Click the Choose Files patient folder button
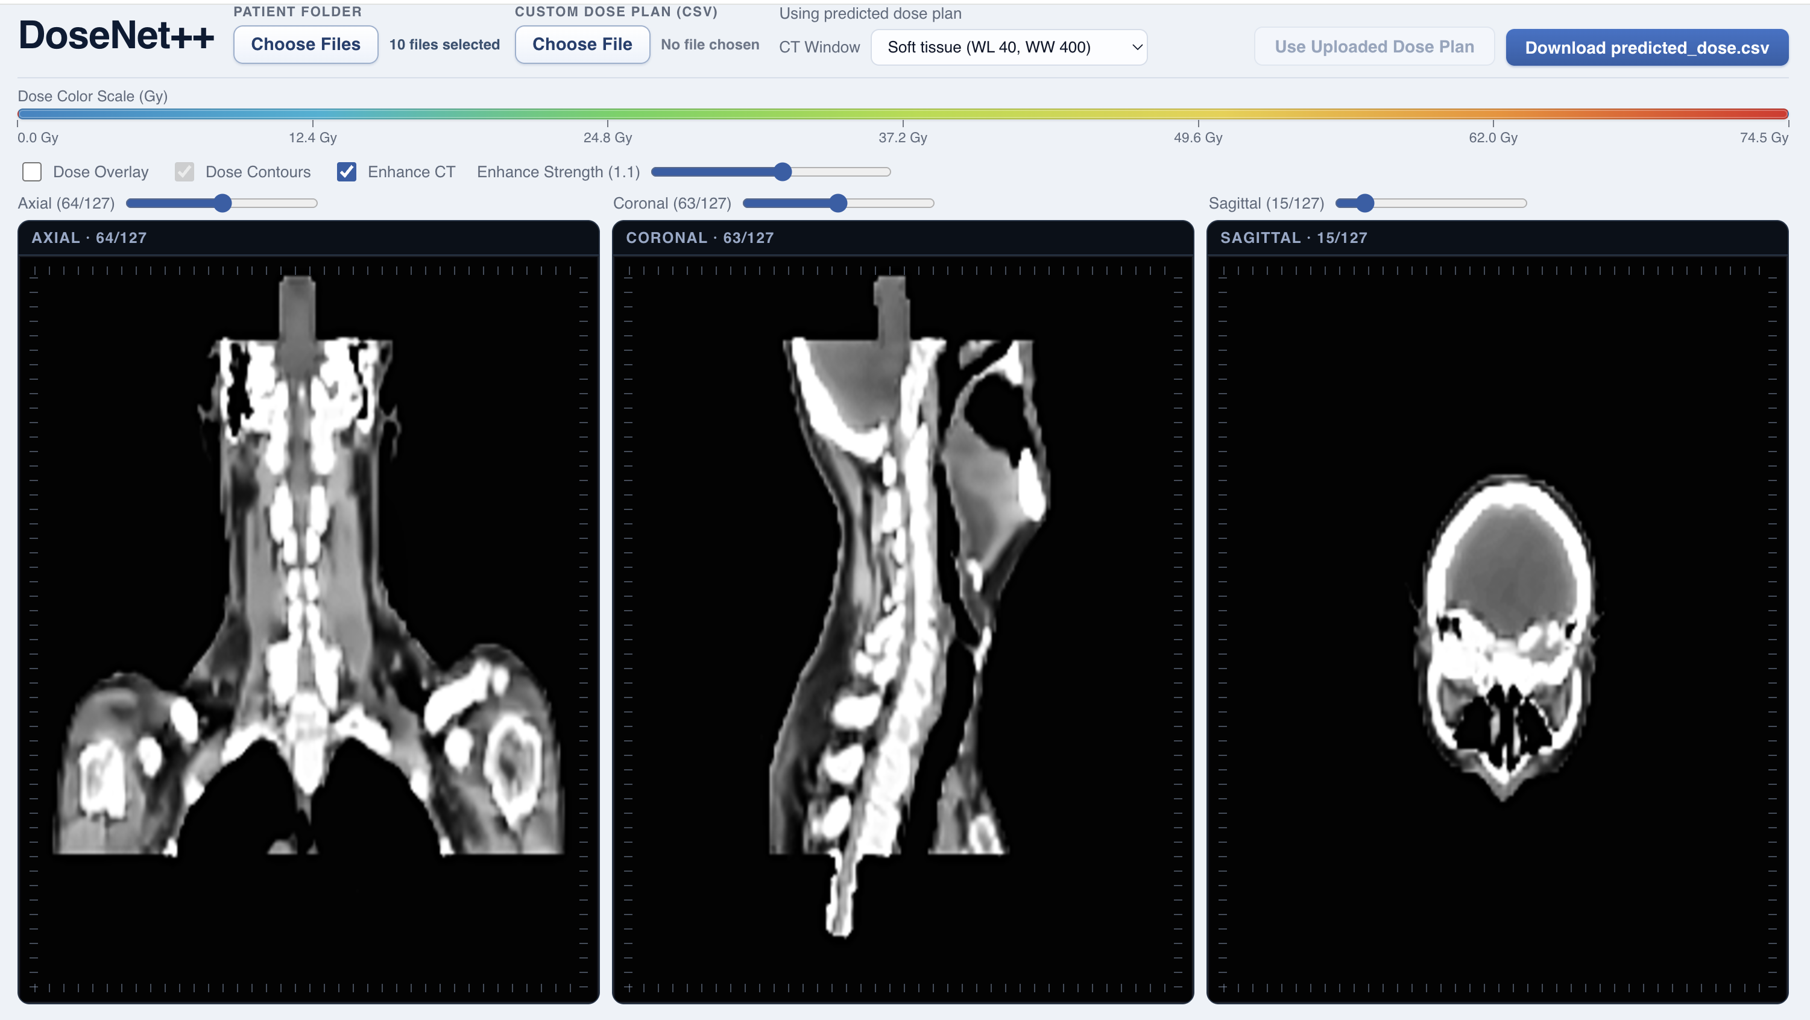 pos(306,44)
